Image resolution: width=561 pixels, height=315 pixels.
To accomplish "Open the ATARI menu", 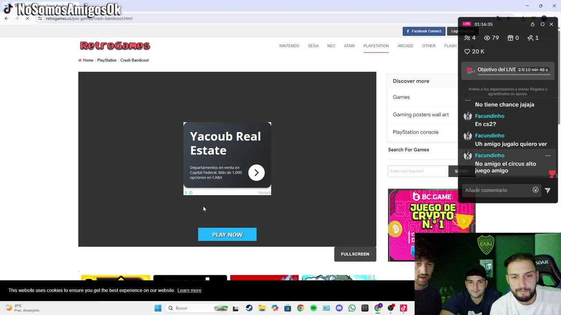I will [x=349, y=46].
